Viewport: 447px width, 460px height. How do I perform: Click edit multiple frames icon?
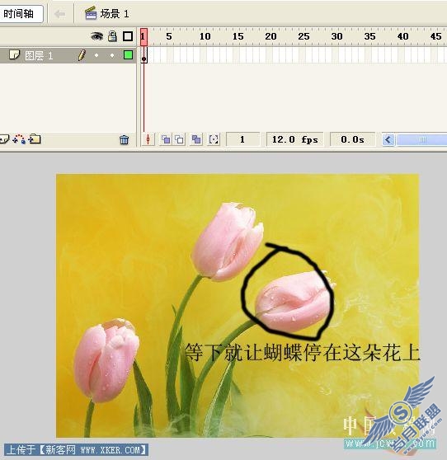click(196, 139)
